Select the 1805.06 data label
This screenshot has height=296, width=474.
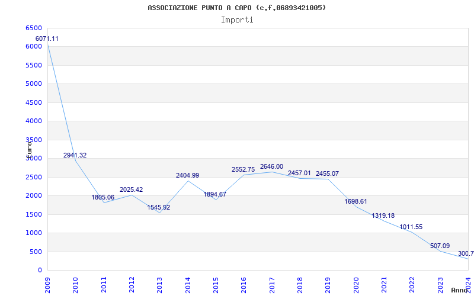click(x=103, y=197)
